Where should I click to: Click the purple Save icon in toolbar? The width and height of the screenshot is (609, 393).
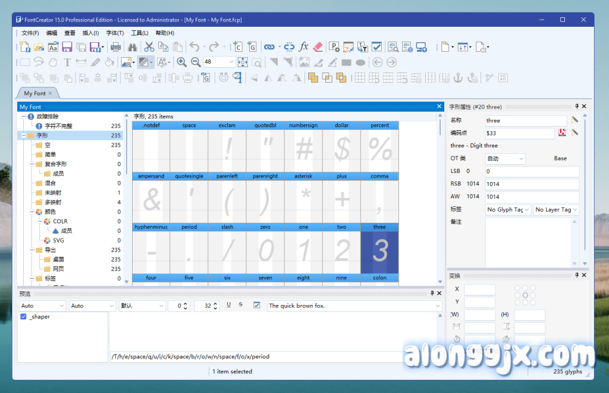pyautogui.click(x=67, y=47)
